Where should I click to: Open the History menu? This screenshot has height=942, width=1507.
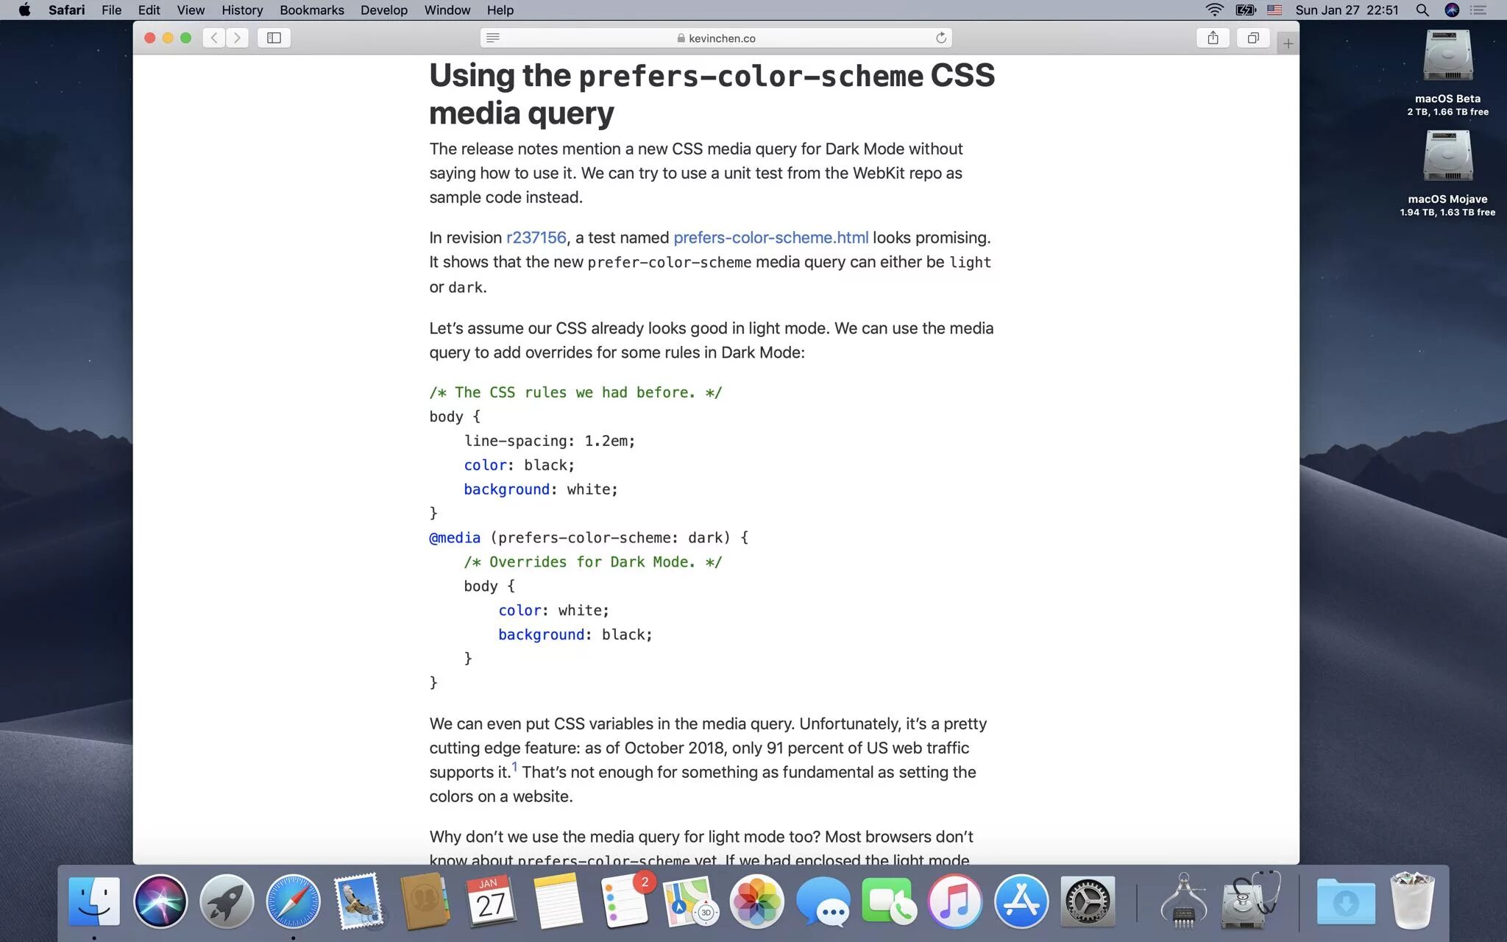(x=242, y=10)
